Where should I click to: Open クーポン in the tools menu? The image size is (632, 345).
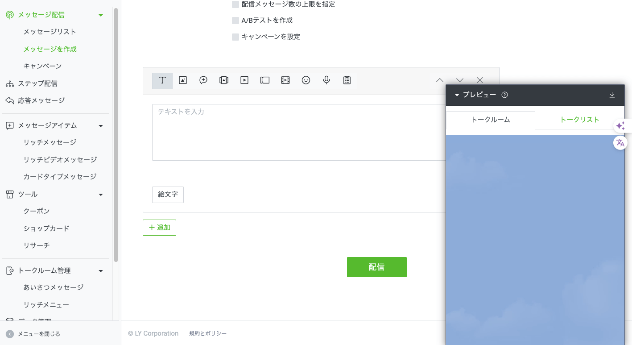pyautogui.click(x=37, y=211)
